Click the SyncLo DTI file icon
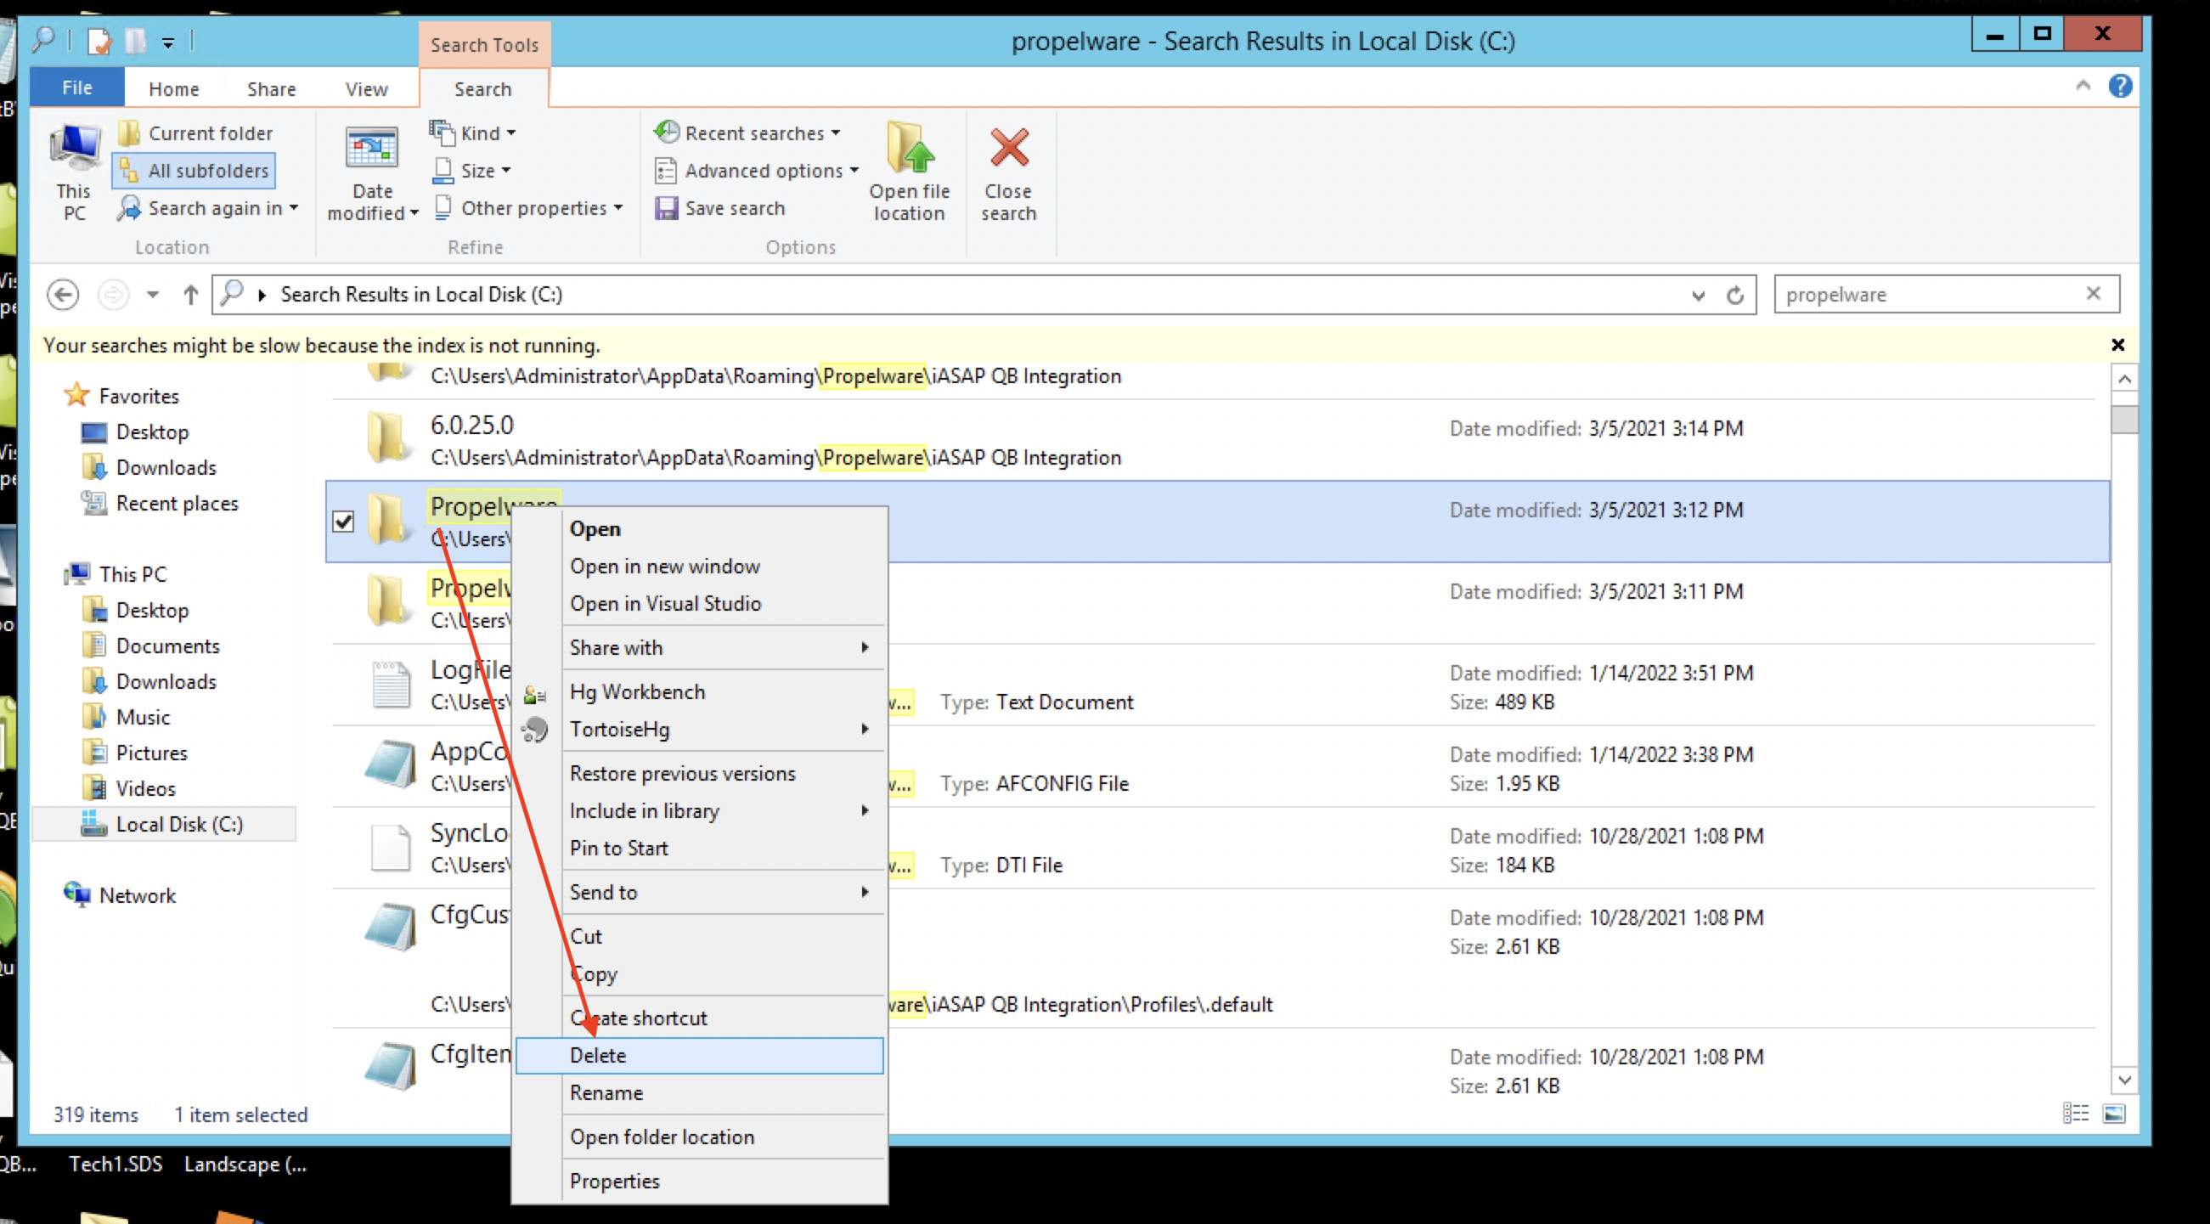The image size is (2210, 1224). [391, 848]
